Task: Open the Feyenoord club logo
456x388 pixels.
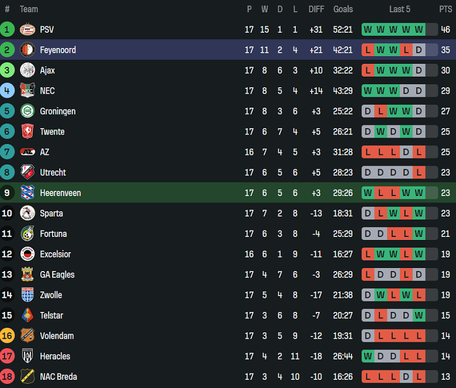Action: pyautogui.click(x=27, y=50)
